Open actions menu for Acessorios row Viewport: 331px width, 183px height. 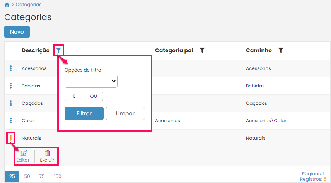pyautogui.click(x=11, y=68)
